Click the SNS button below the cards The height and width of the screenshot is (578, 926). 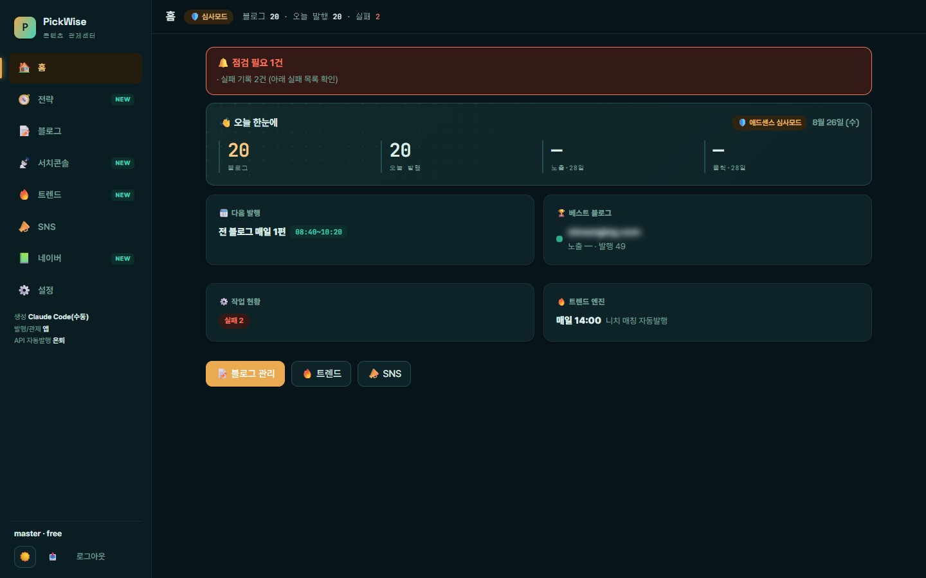tap(384, 374)
